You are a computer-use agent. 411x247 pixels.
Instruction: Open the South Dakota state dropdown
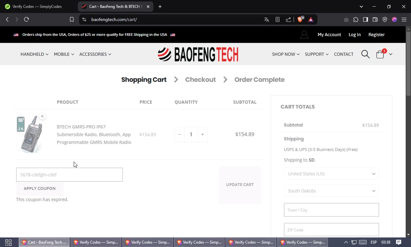pyautogui.click(x=331, y=191)
